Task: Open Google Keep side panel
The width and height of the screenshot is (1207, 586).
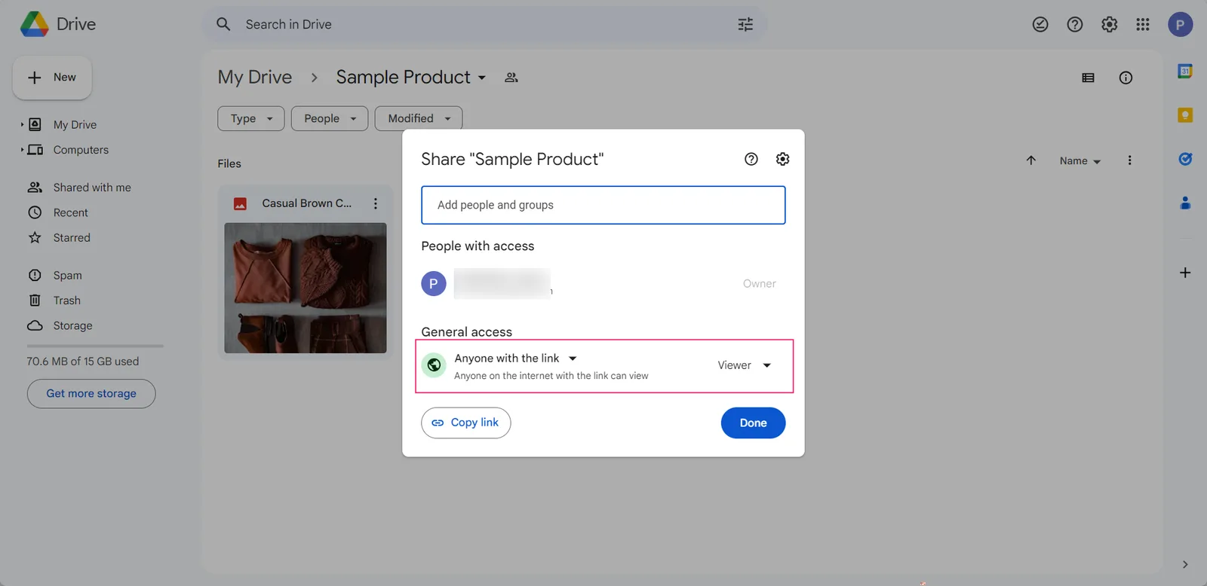Action: pos(1185,115)
